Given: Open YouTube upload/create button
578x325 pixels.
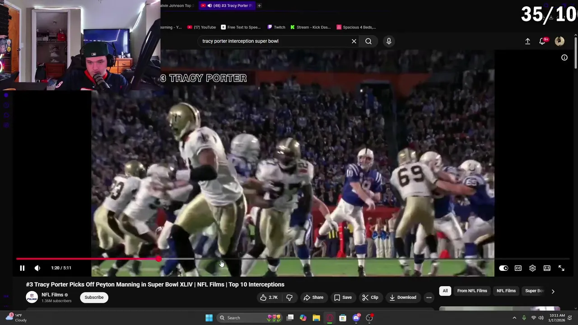Looking at the screenshot, I should point(527,41).
